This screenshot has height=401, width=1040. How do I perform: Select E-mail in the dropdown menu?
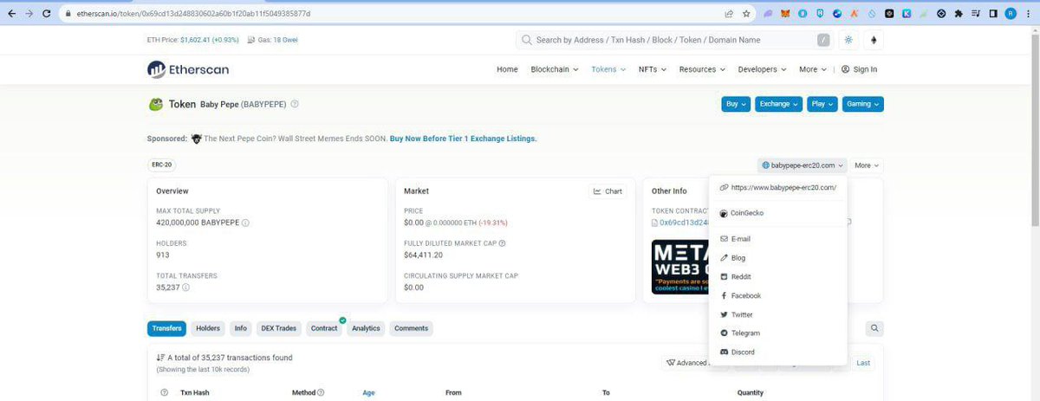[778, 239]
